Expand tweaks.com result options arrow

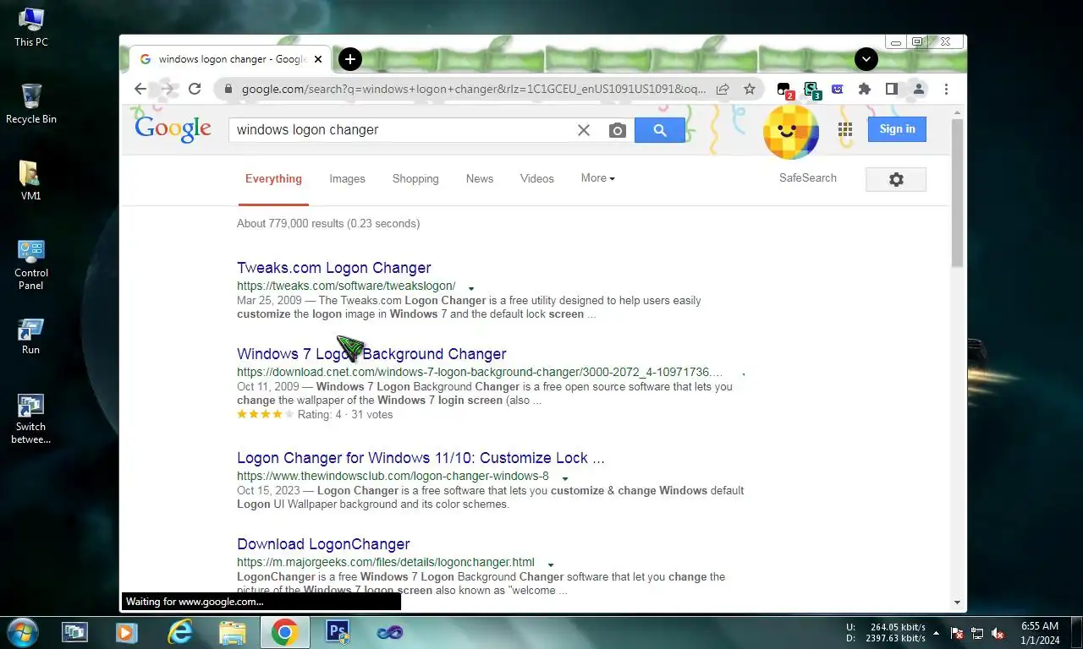point(471,288)
